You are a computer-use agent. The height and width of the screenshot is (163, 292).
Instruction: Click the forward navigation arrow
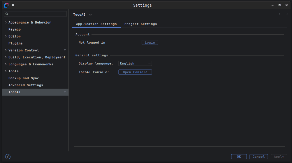pyautogui.click(x=286, y=14)
